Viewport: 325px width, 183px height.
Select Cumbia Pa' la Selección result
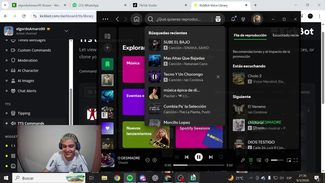[x=185, y=109]
